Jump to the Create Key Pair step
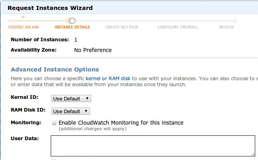Screen dimensions: 258x160 pos(122,27)
